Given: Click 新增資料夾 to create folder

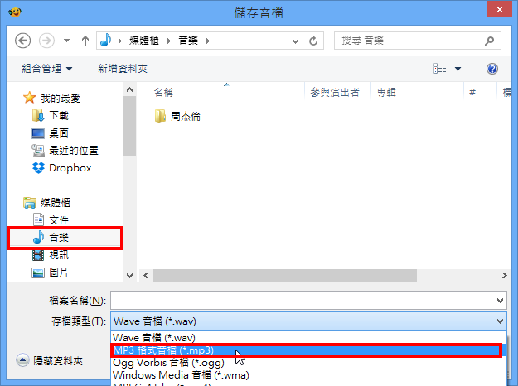Looking at the screenshot, I should coord(123,69).
